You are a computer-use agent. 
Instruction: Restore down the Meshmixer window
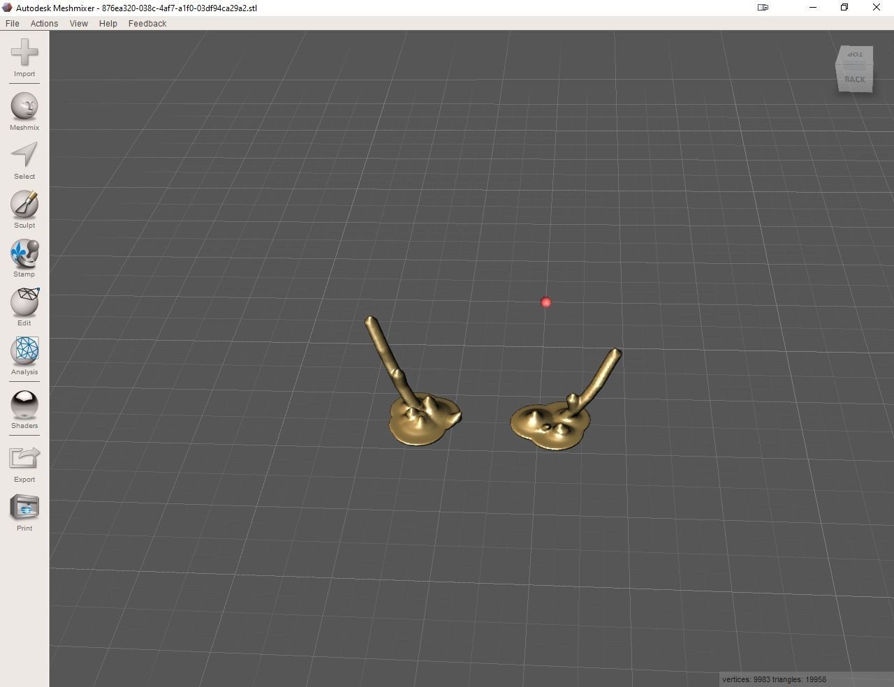click(x=844, y=8)
